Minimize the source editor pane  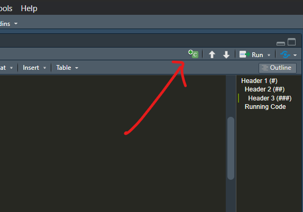(x=281, y=43)
